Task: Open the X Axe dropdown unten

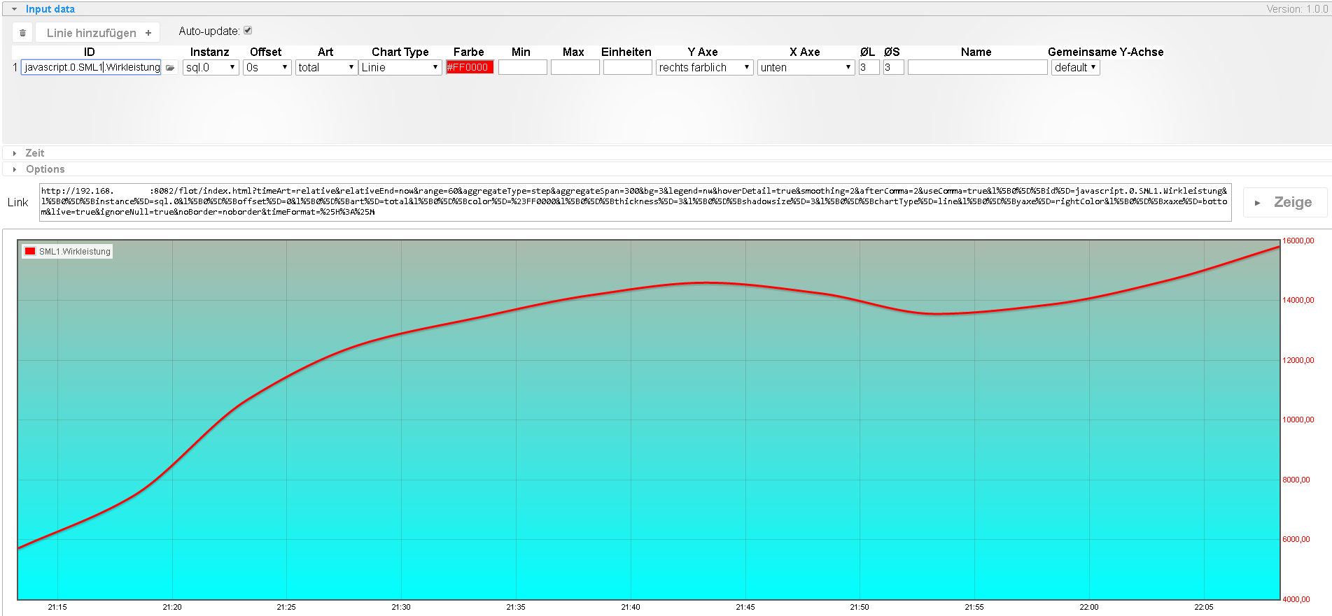Action: [806, 68]
